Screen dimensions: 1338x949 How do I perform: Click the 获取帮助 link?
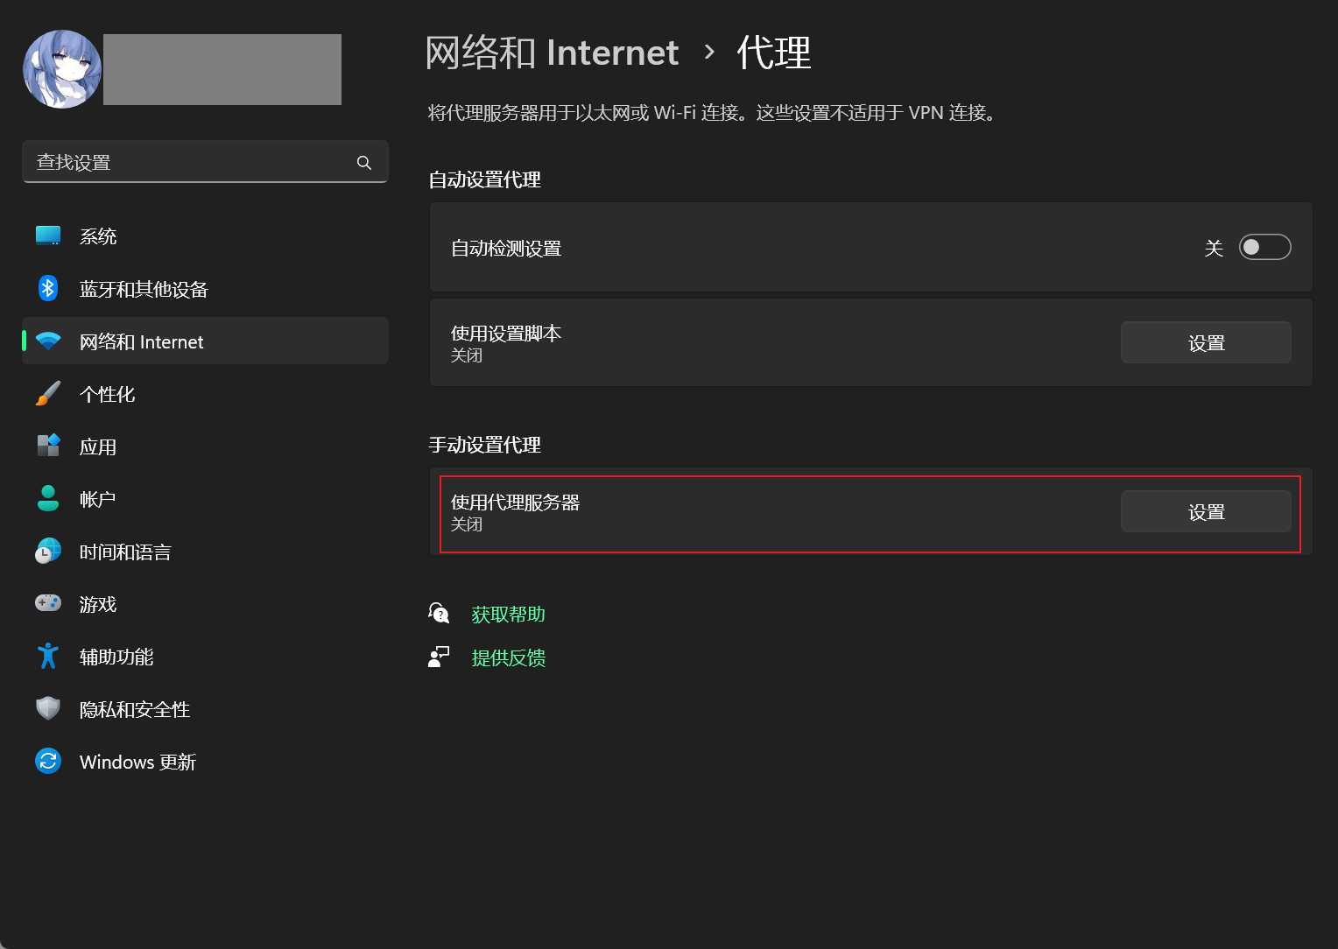point(508,615)
